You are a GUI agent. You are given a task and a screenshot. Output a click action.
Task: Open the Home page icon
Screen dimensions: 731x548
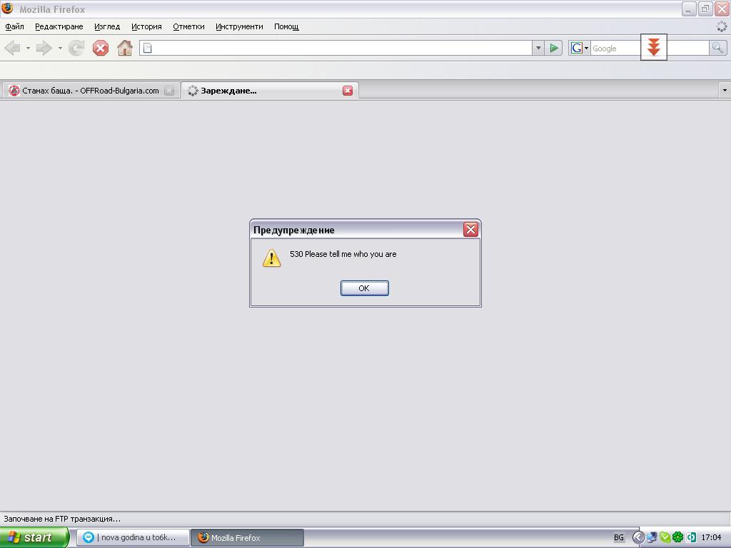pos(124,48)
